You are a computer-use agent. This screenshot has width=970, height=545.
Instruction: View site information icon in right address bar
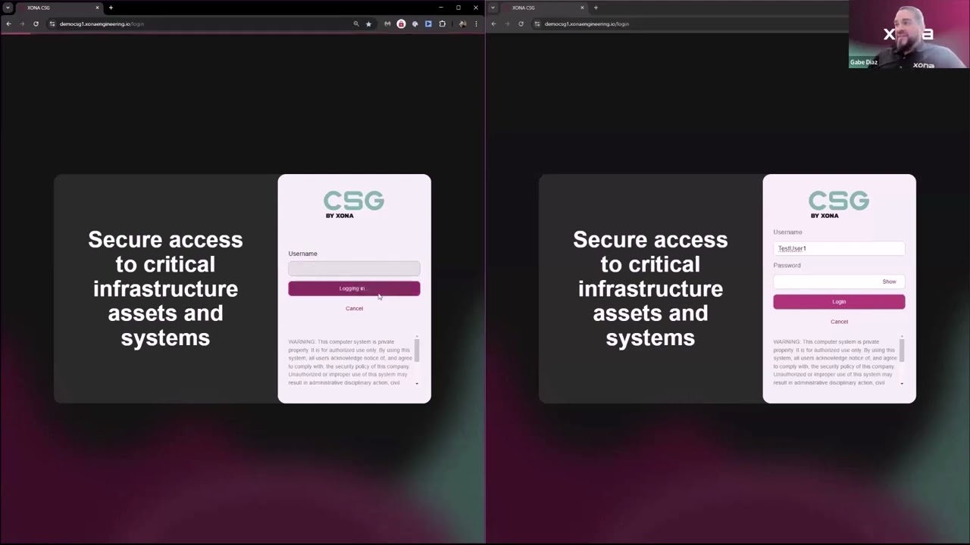point(537,23)
